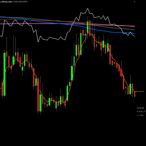Click the highest peak of the white line

pos(88,8)
